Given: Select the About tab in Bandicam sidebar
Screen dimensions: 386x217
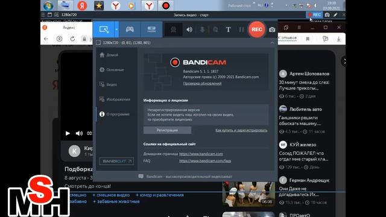Looking at the screenshot, I should point(115,114).
